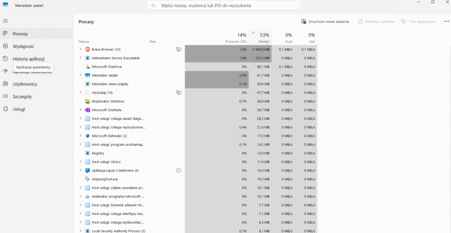The width and height of the screenshot is (451, 233).
Task: Click the Zakończ zadanie button
Action: pos(376,22)
